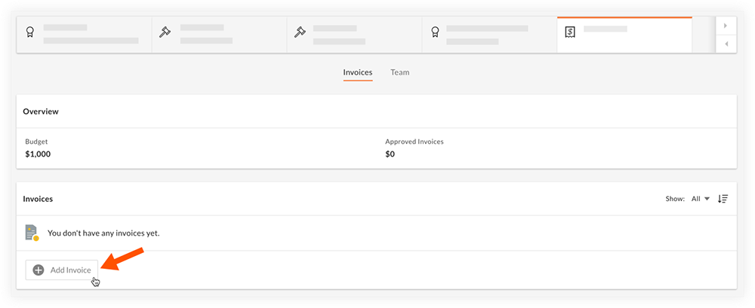
Task: Click the invoice document icon
Action: click(x=32, y=233)
